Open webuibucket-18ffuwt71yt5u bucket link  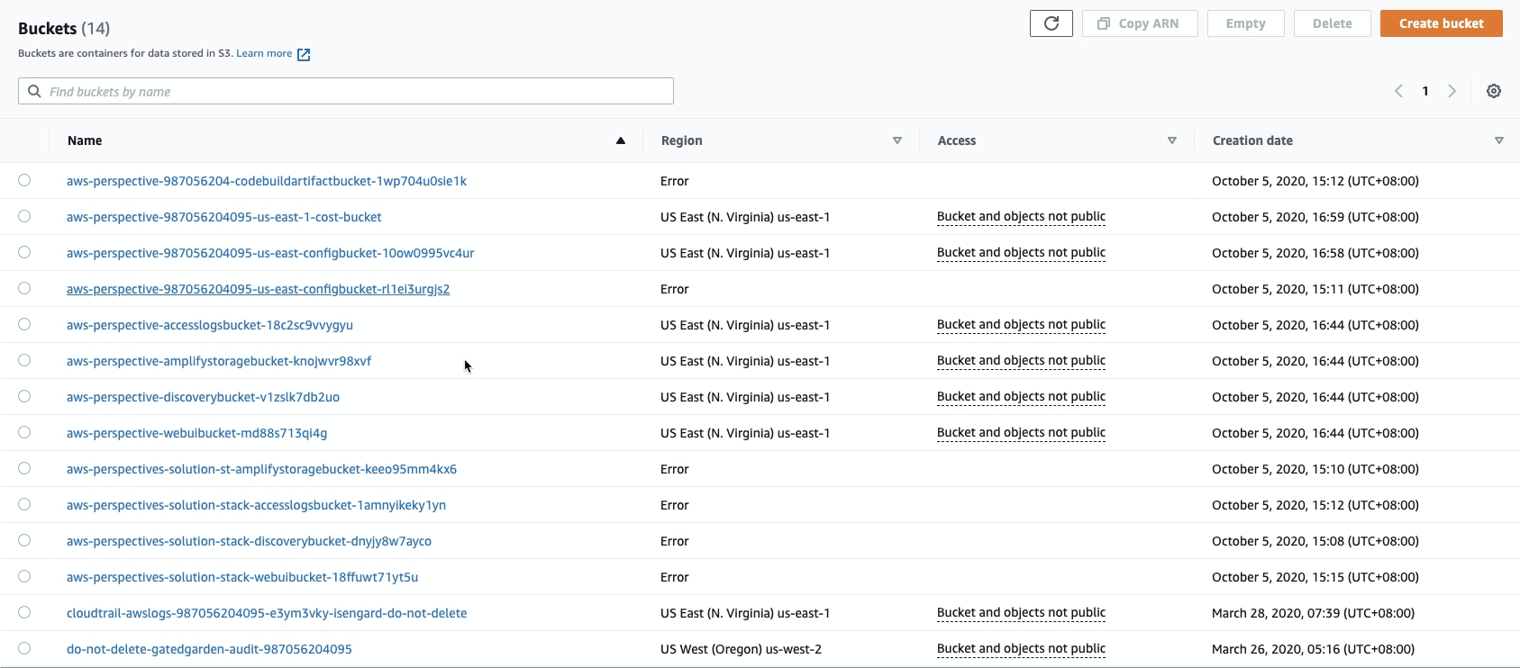click(x=242, y=577)
